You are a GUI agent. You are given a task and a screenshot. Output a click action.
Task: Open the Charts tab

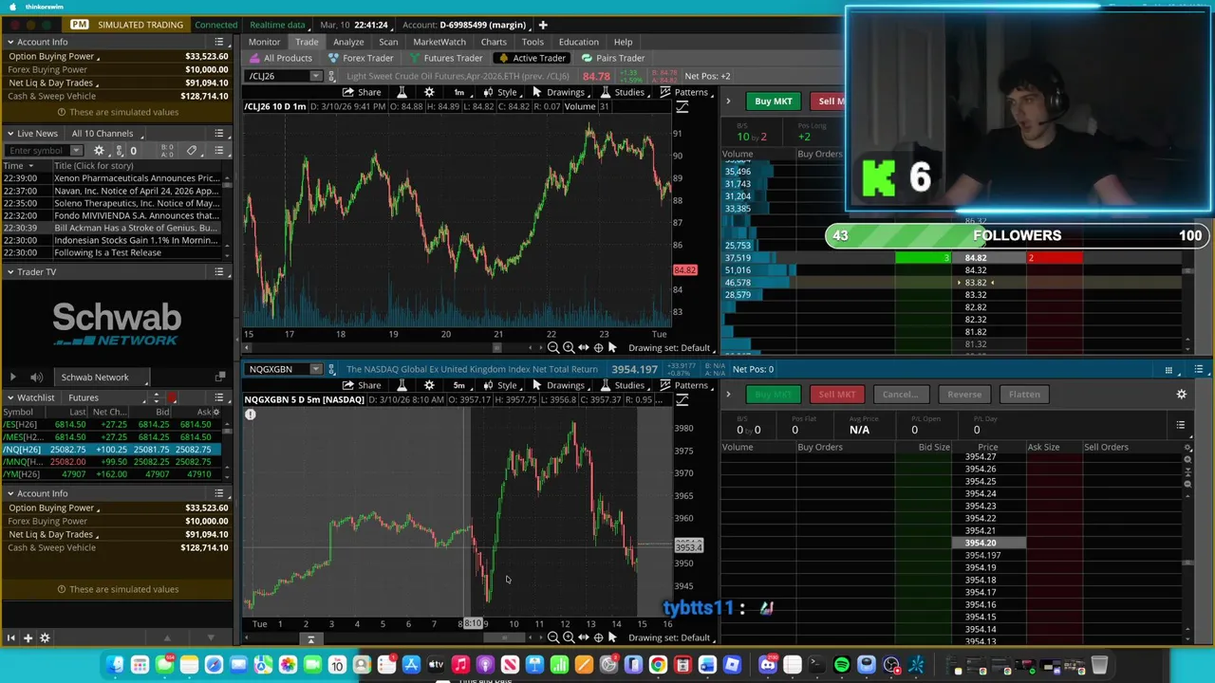pos(494,42)
